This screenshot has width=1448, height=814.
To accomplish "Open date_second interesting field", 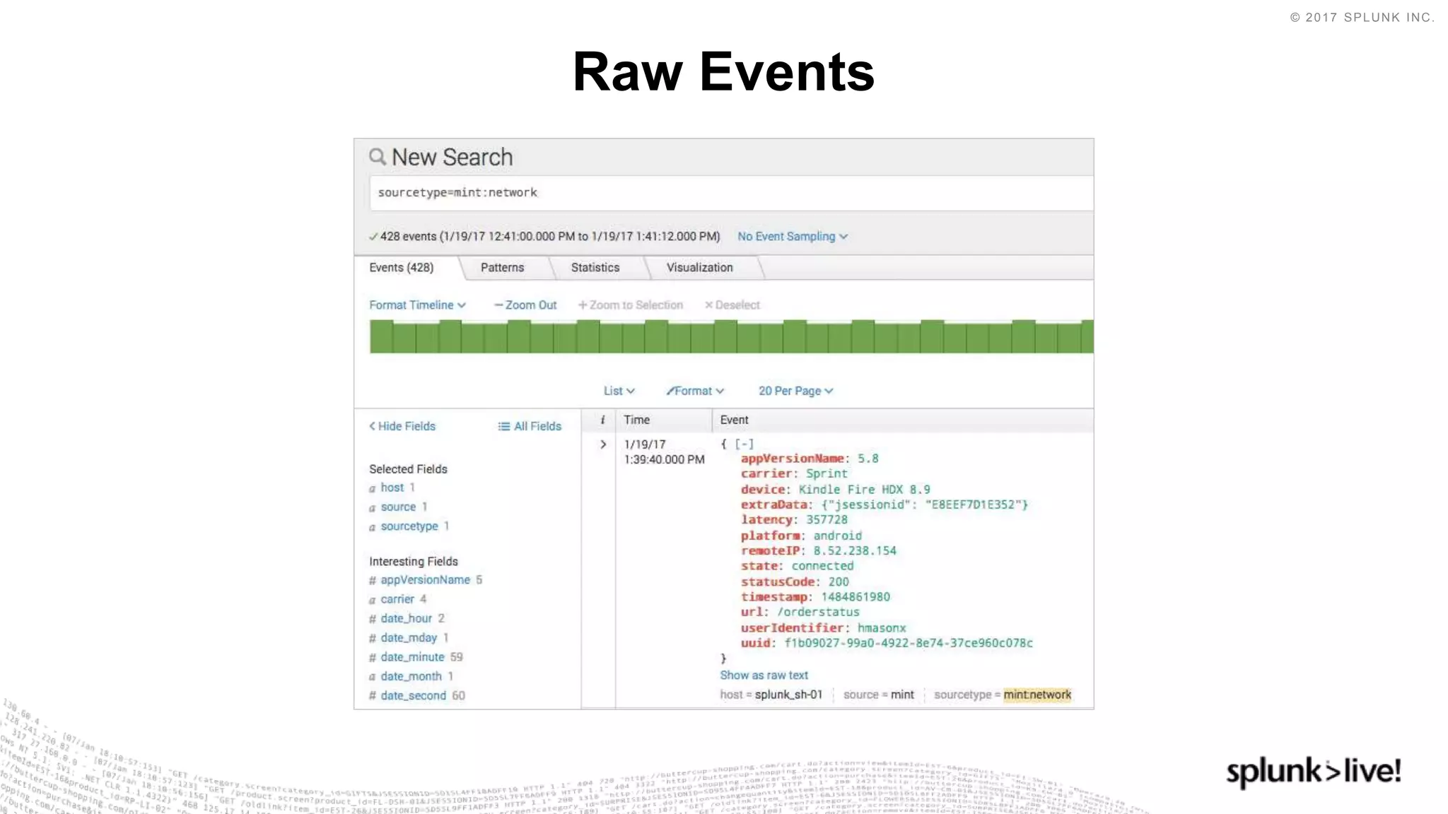I will click(413, 695).
